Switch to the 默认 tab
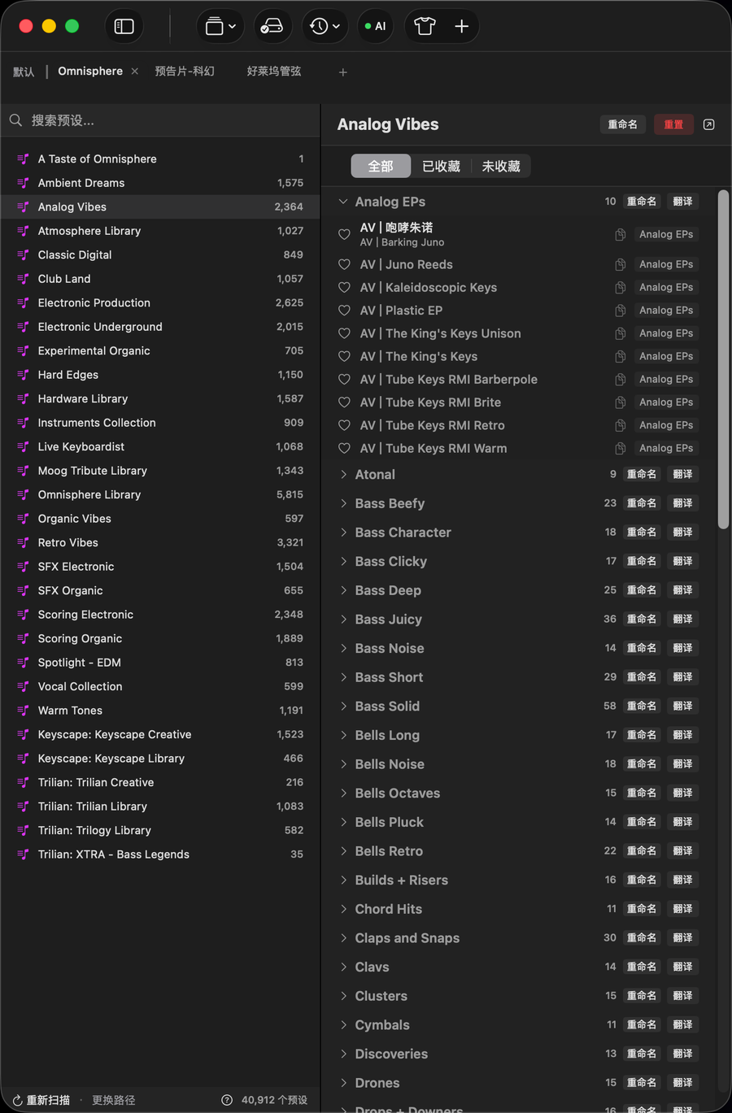 pyautogui.click(x=24, y=72)
